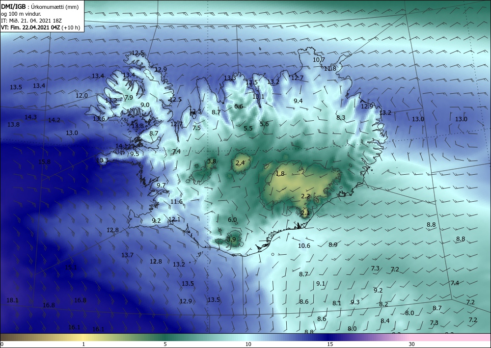Click the pink end of the color bar

[x=451, y=337]
